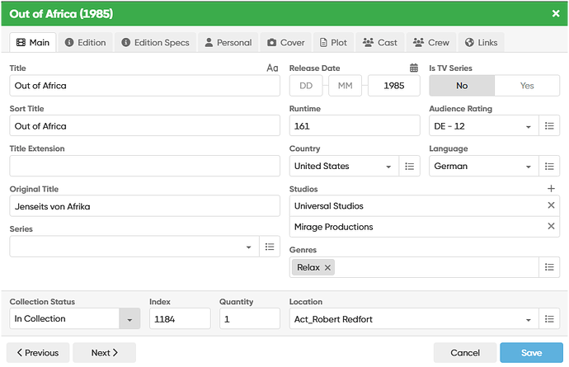
Task: Click the Audience Rating list icon
Action: 549,126
